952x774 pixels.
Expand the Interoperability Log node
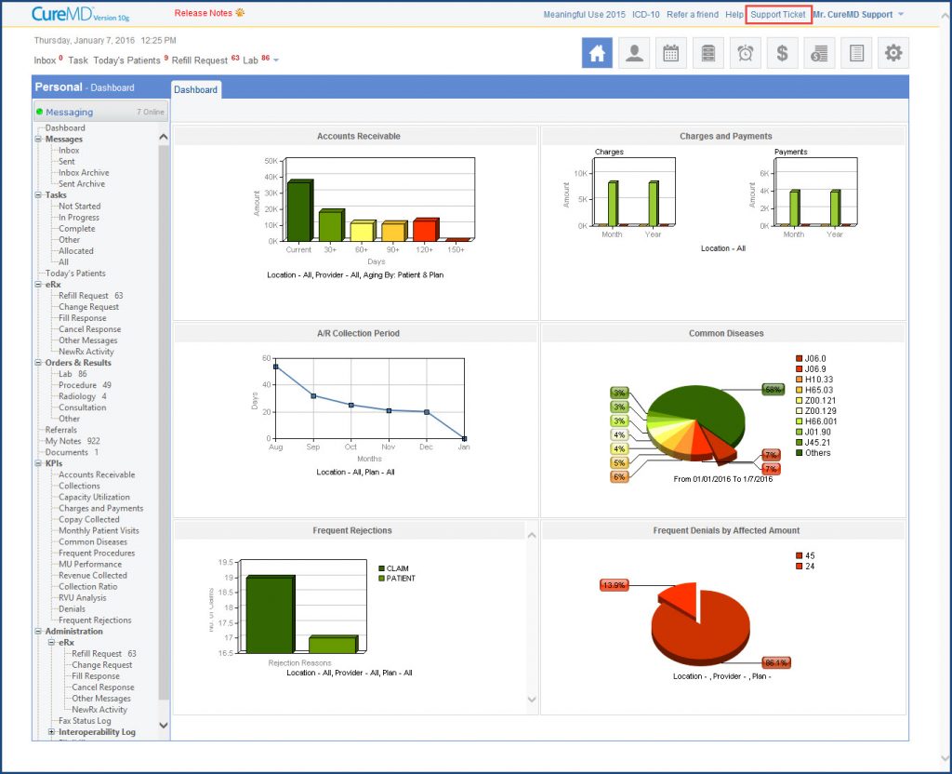(52, 732)
